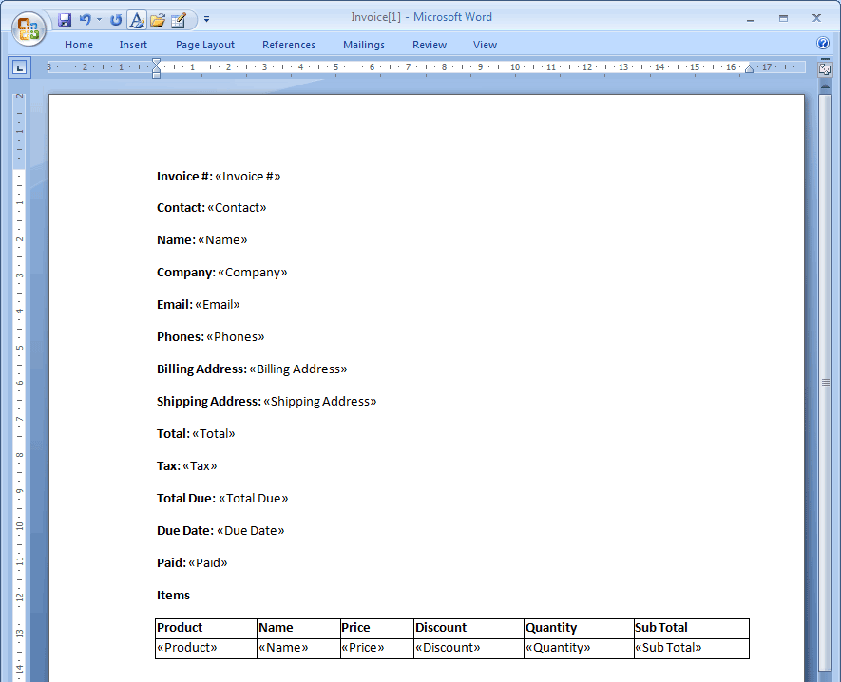Click the «Tax» merge field
841x682 pixels.
point(200,466)
